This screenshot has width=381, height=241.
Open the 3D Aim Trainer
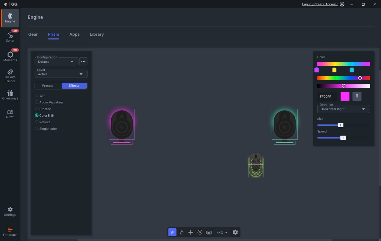[x=10, y=75]
